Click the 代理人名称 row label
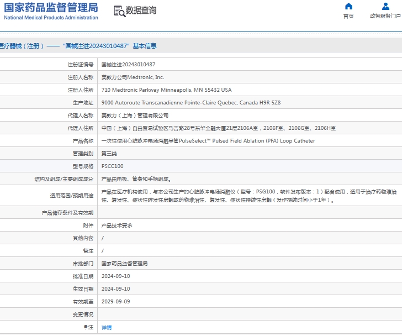The height and width of the screenshot is (336, 402). 81,116
